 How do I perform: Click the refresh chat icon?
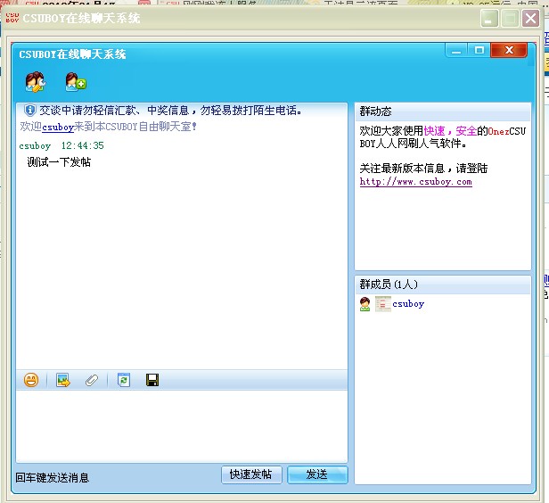tap(124, 381)
